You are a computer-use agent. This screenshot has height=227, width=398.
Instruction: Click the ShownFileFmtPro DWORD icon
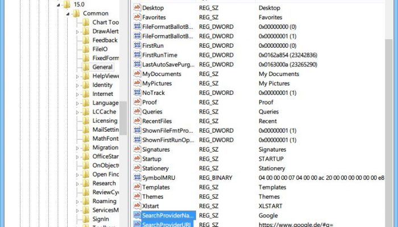point(137,130)
